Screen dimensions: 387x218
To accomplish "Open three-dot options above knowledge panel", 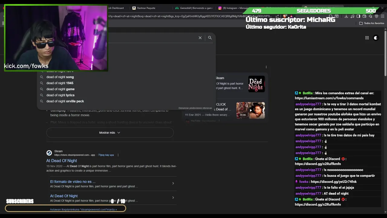I will point(266,67).
